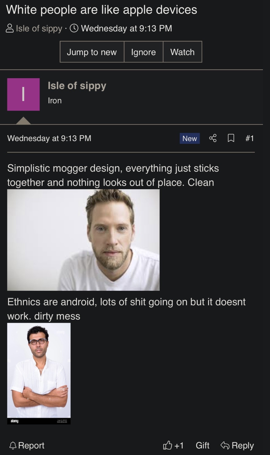
Task: Click the clock icon near thread date
Action: click(74, 28)
